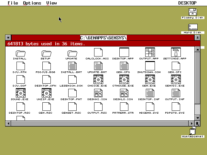
Task: Select the DESKTOP.DFN file icon
Action: coord(47,79)
